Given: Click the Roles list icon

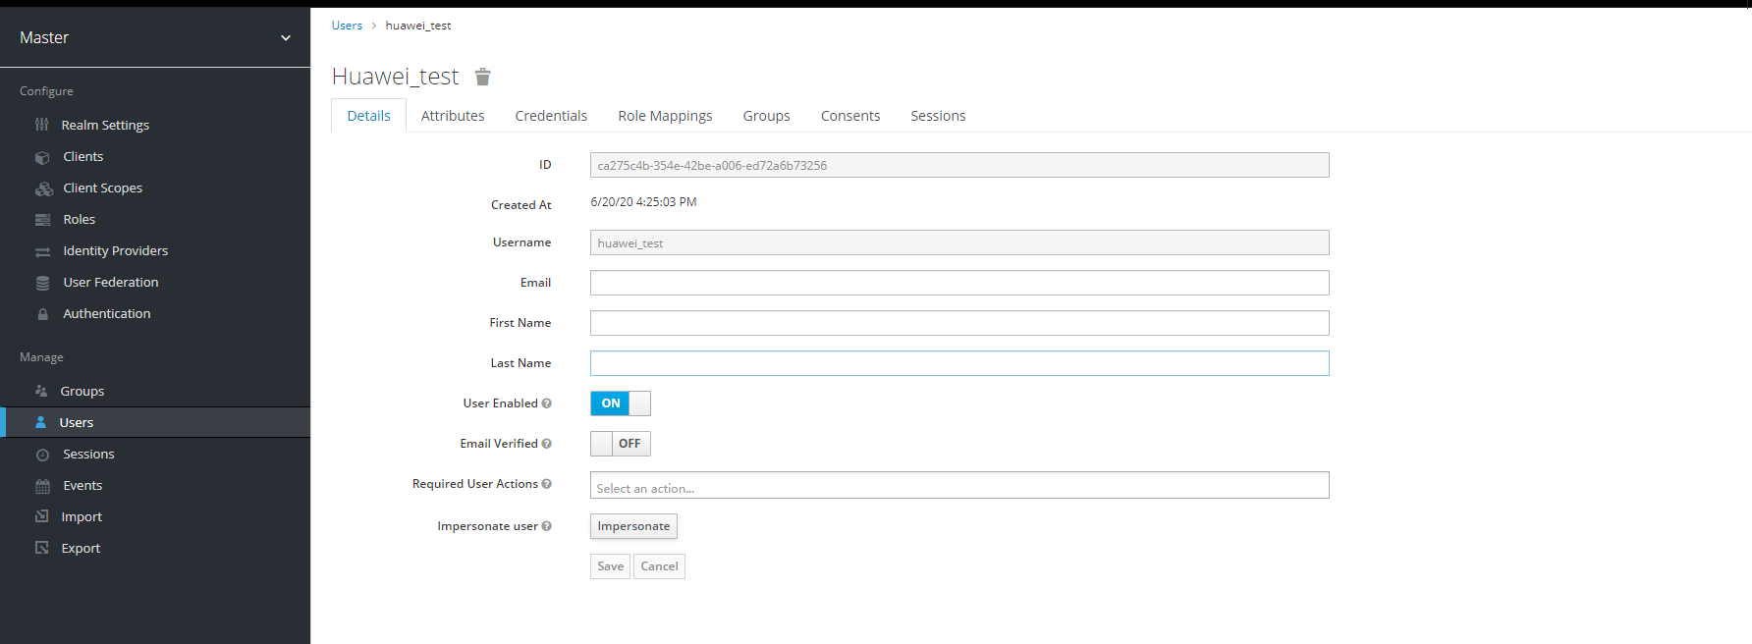Looking at the screenshot, I should click(x=42, y=220).
